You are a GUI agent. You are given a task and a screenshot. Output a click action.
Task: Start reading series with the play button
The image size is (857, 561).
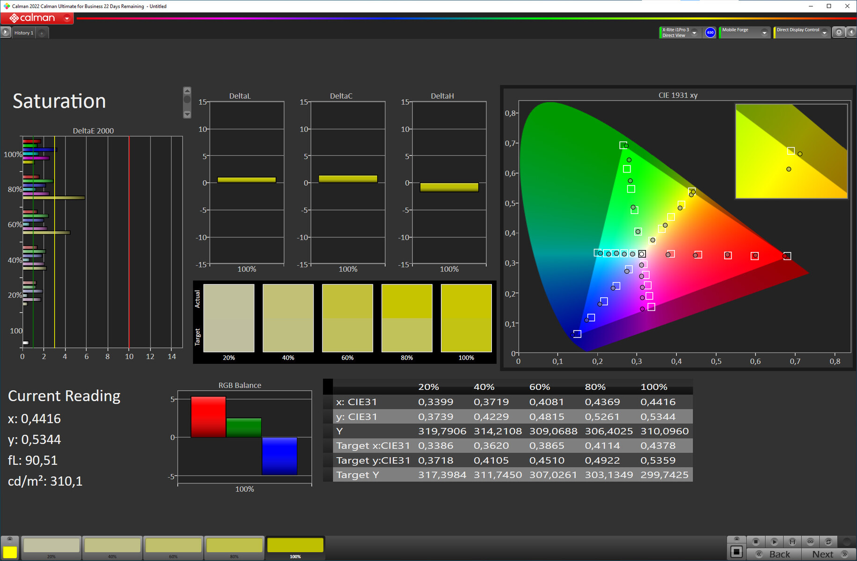tap(774, 541)
